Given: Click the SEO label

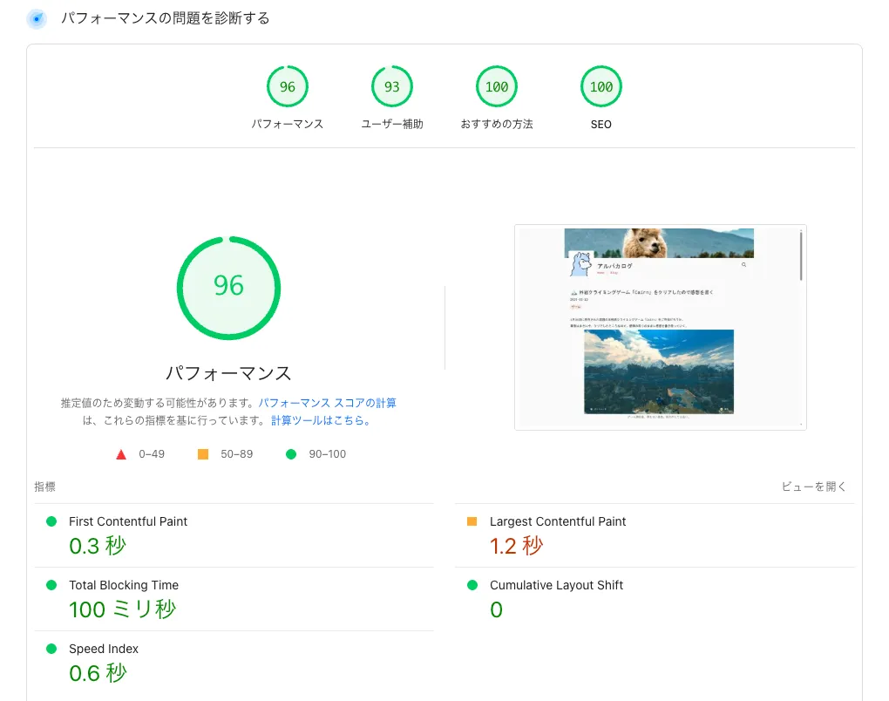Looking at the screenshot, I should click(601, 124).
